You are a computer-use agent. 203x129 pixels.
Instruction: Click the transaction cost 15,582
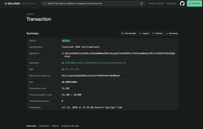pos(66,88)
